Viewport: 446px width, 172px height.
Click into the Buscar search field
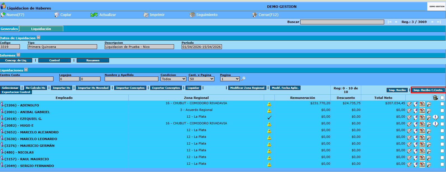coord(342,22)
